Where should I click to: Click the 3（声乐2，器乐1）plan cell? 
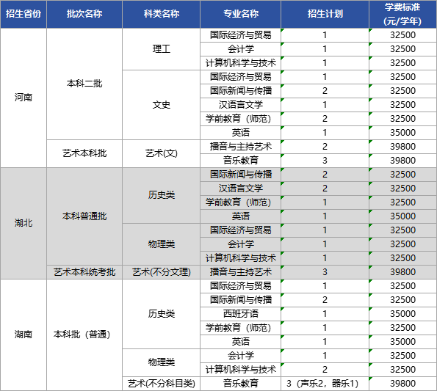[x=325, y=384]
